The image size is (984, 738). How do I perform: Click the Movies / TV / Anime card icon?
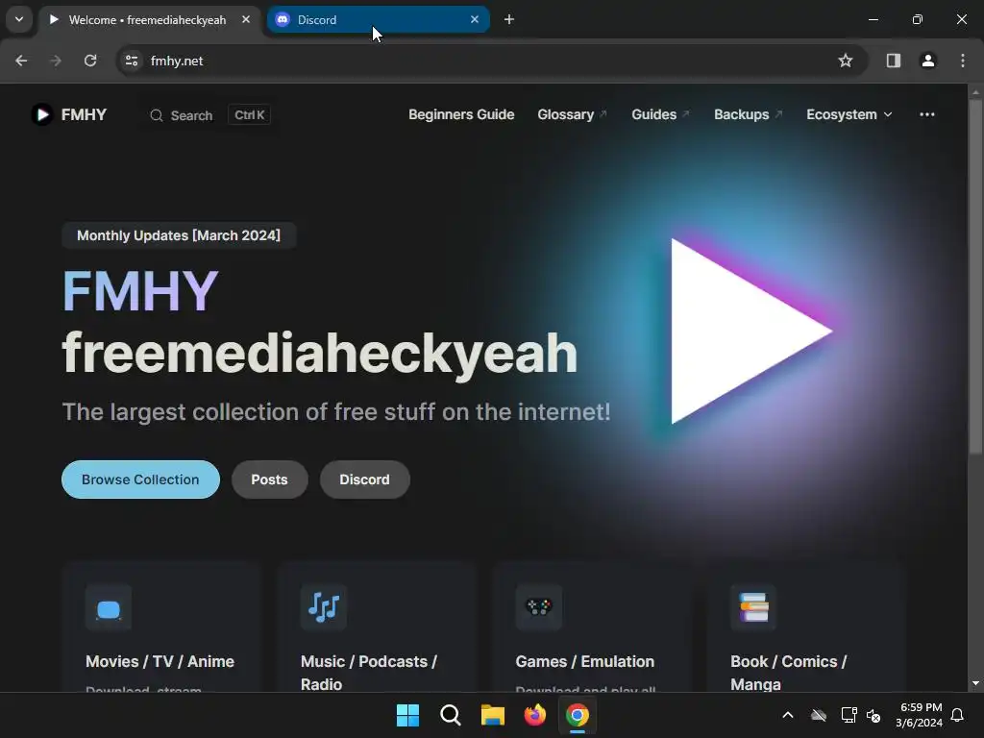(109, 607)
